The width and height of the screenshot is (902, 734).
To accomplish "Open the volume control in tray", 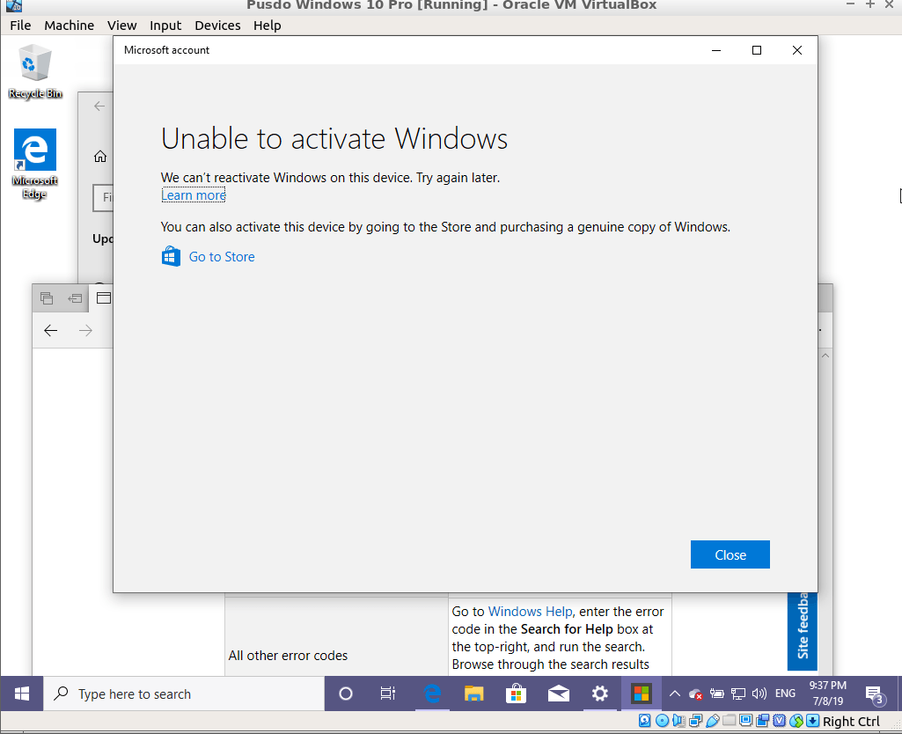I will point(759,694).
